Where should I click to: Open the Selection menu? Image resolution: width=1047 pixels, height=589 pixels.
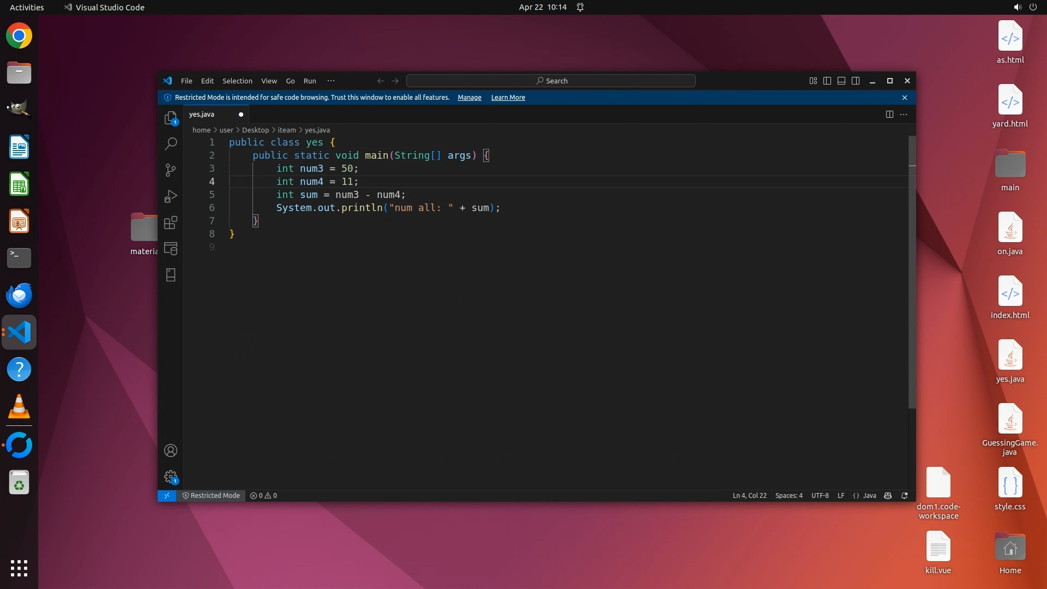[x=237, y=81]
